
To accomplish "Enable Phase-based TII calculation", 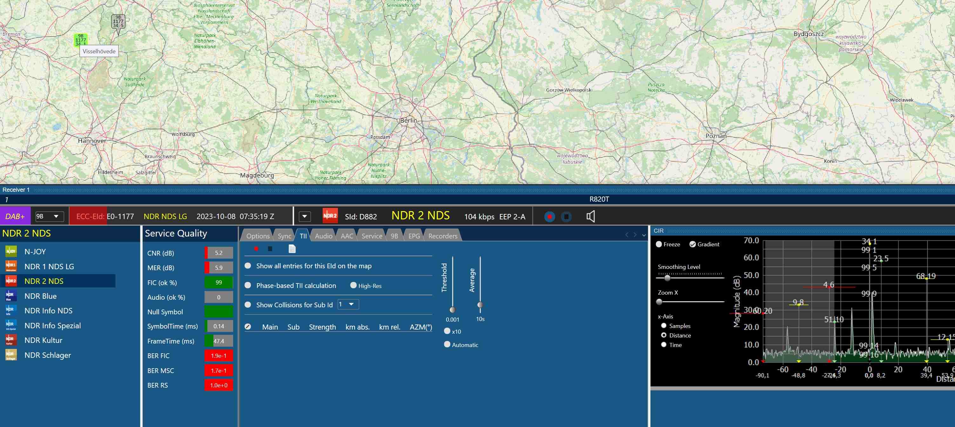I will [248, 285].
